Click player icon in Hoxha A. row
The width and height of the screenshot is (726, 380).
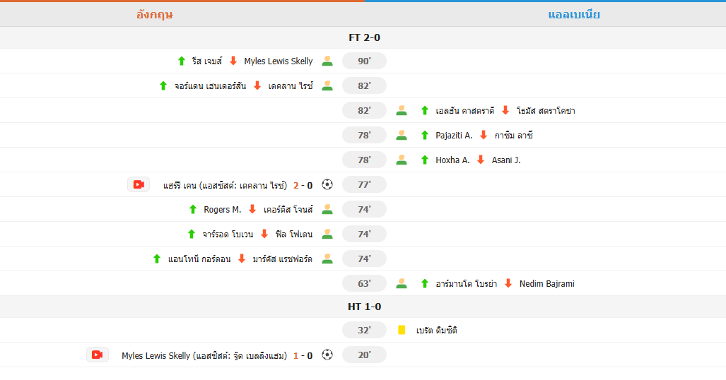pos(402,160)
